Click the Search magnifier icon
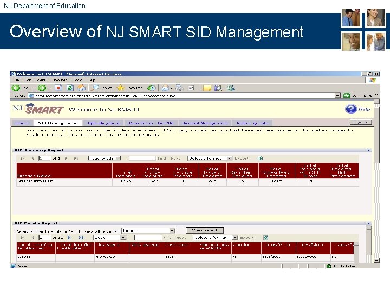 94,88
